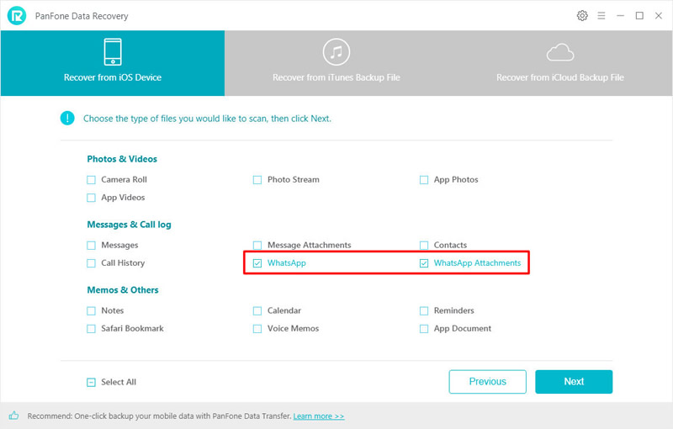
Task: Enable the Messages checkbox
Action: click(x=91, y=246)
